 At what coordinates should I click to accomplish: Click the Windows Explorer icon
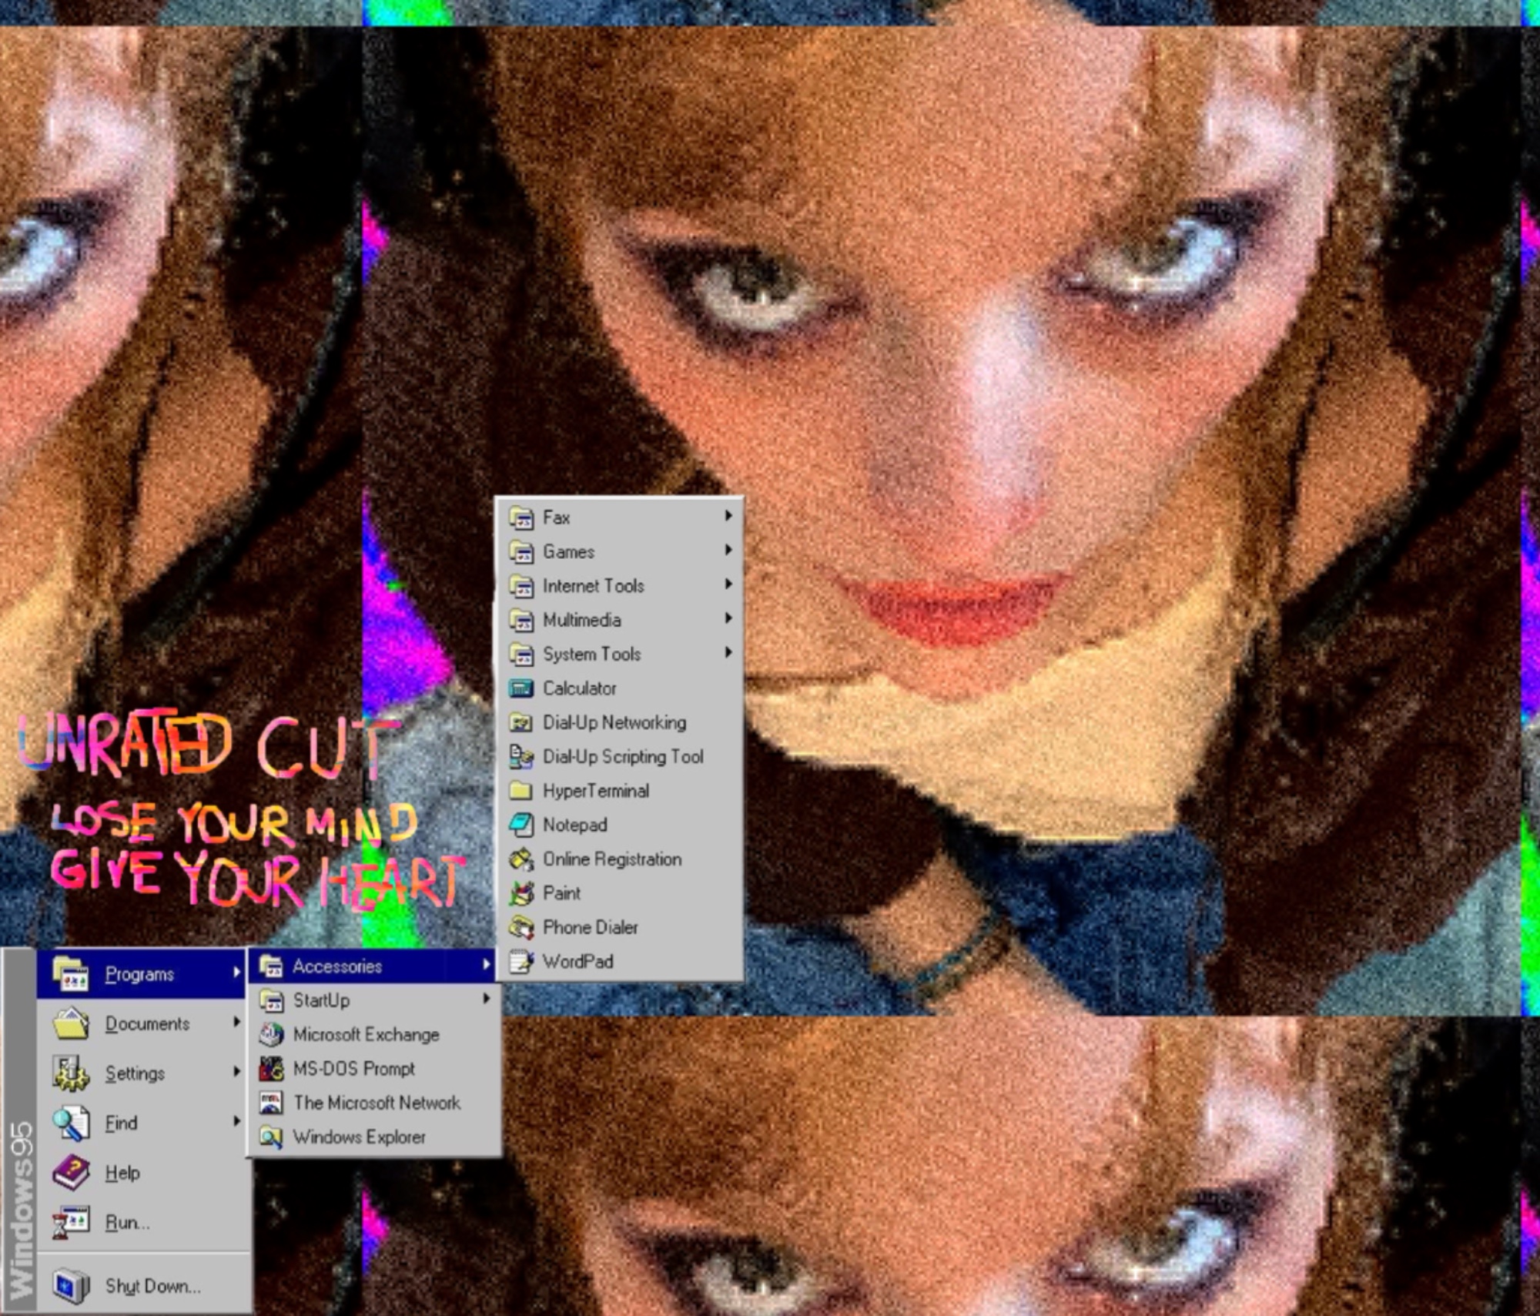pyautogui.click(x=271, y=1137)
